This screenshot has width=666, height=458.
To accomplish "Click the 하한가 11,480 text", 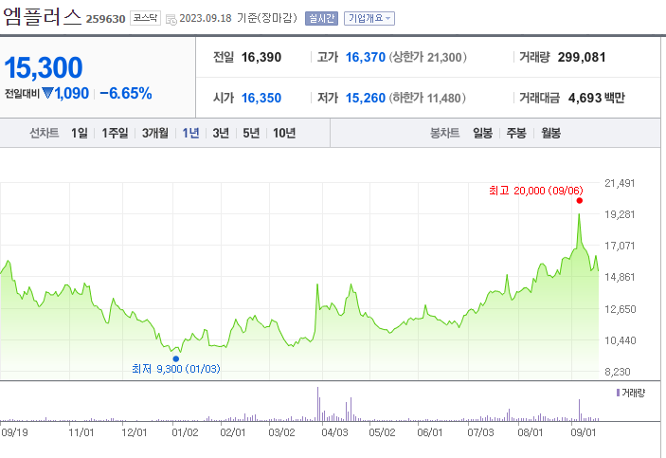I will (427, 98).
